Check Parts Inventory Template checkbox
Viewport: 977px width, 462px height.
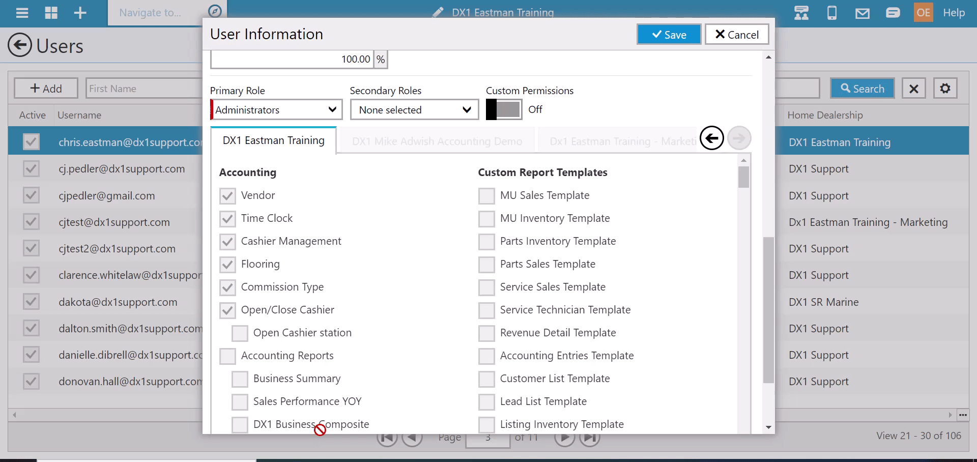click(x=486, y=242)
